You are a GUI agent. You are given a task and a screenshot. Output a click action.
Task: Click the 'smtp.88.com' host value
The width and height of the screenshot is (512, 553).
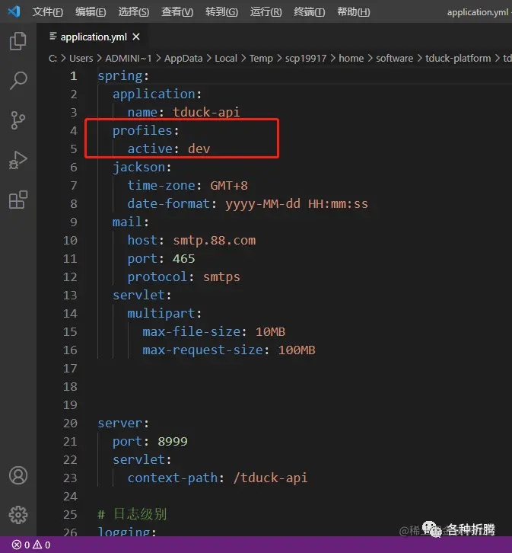pos(214,241)
